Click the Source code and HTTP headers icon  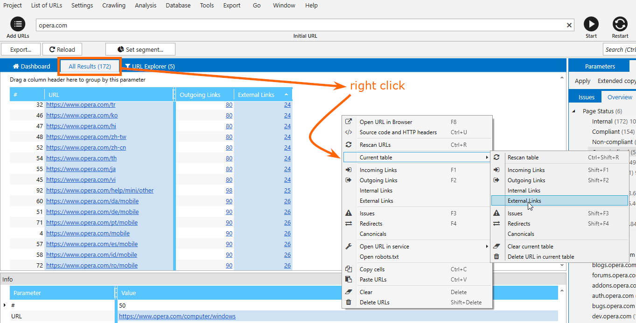pyautogui.click(x=348, y=132)
